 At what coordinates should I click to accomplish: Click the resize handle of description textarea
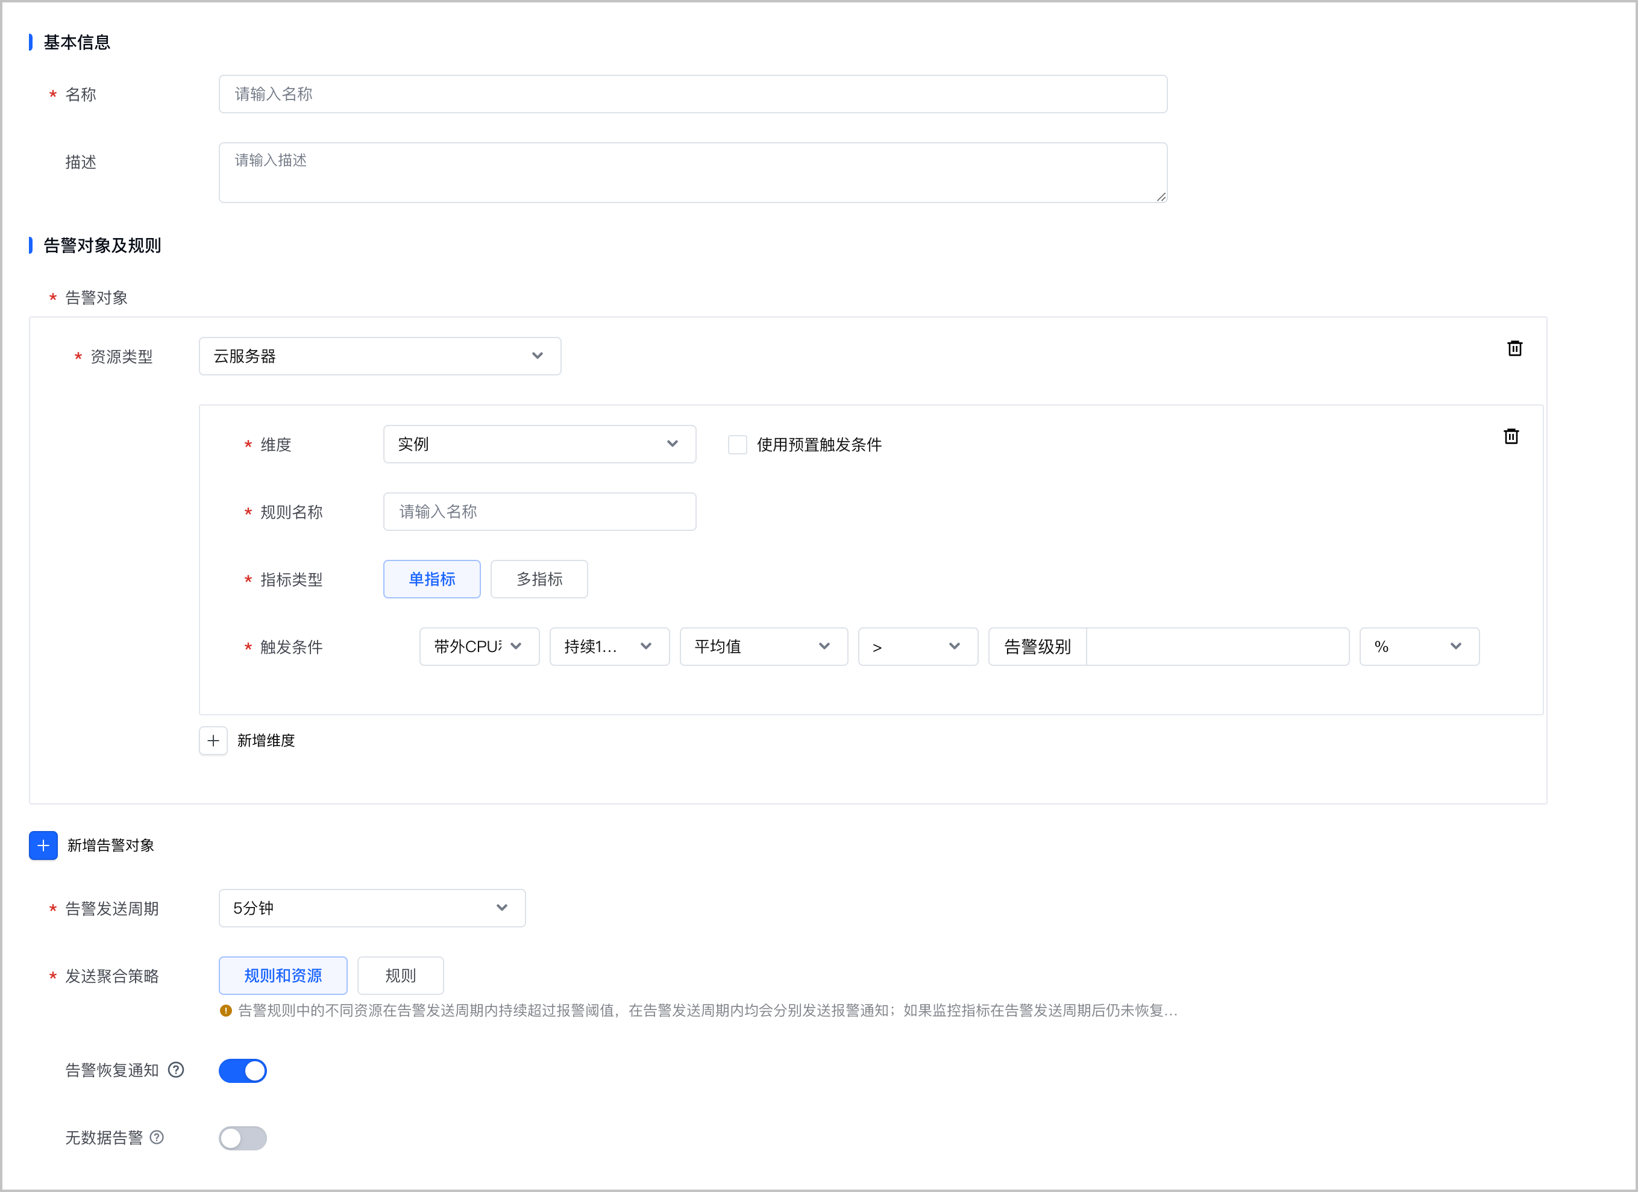(1161, 196)
